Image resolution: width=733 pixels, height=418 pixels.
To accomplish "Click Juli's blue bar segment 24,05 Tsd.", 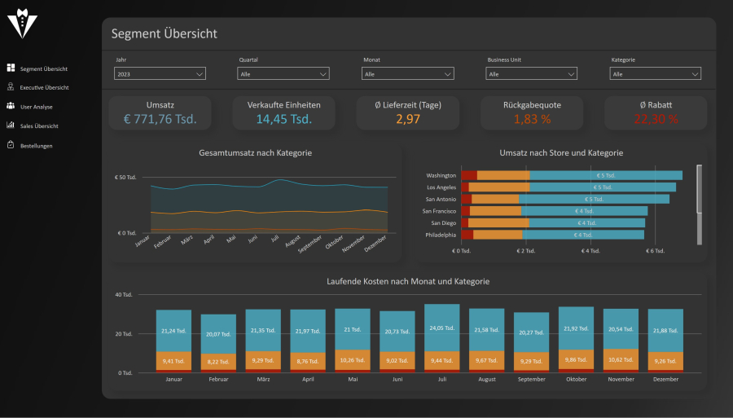I will tap(441, 328).
